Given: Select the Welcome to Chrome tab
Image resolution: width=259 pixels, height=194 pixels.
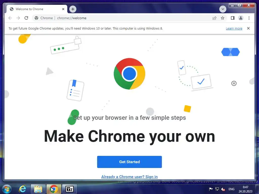Looking at the screenshot, I should point(37,9).
